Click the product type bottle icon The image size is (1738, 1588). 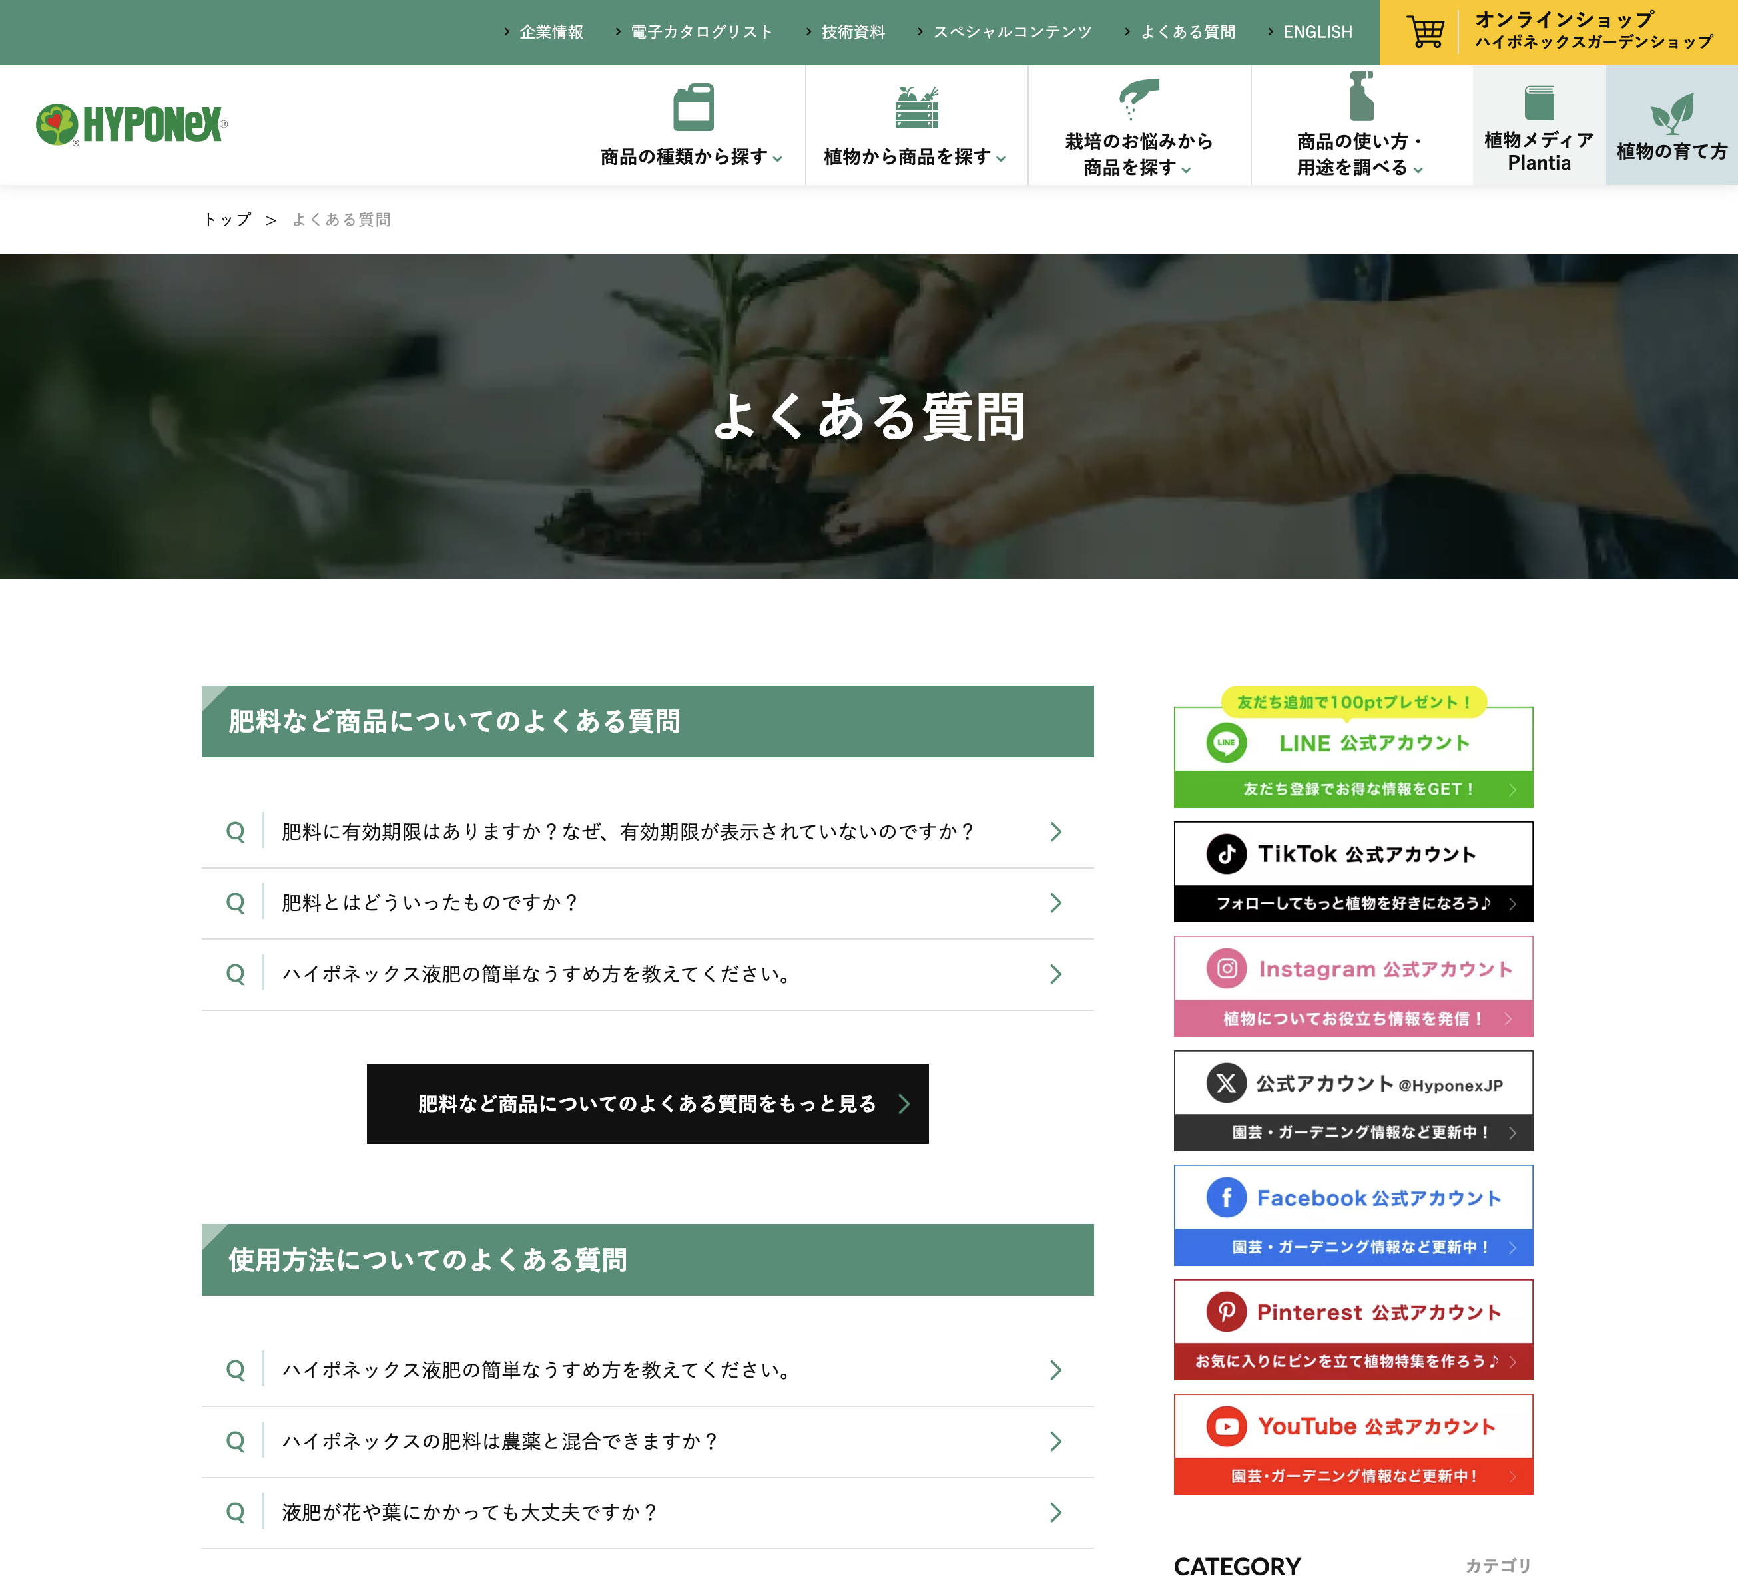coord(693,106)
